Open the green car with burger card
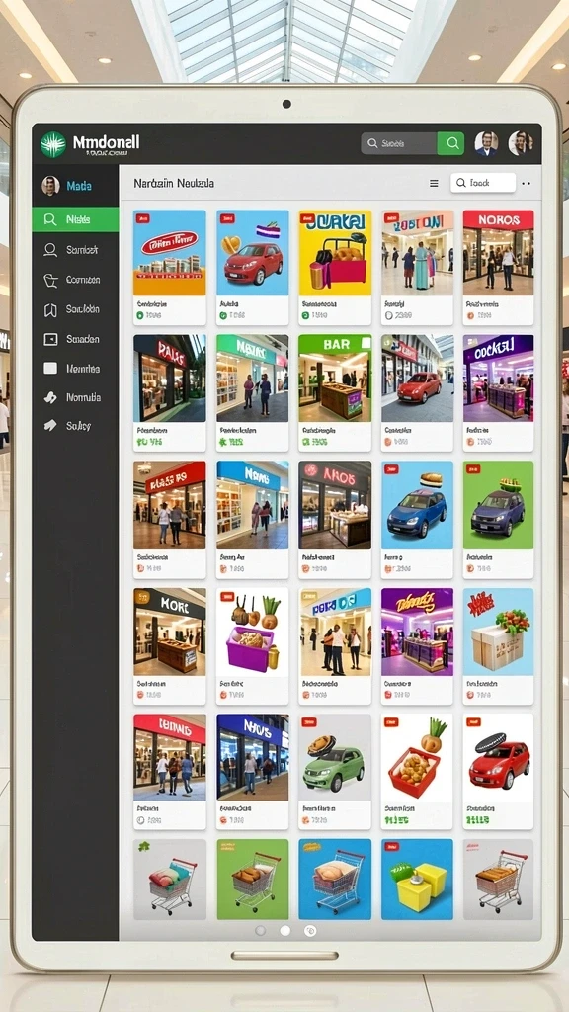The width and height of the screenshot is (569, 1012). [335, 771]
